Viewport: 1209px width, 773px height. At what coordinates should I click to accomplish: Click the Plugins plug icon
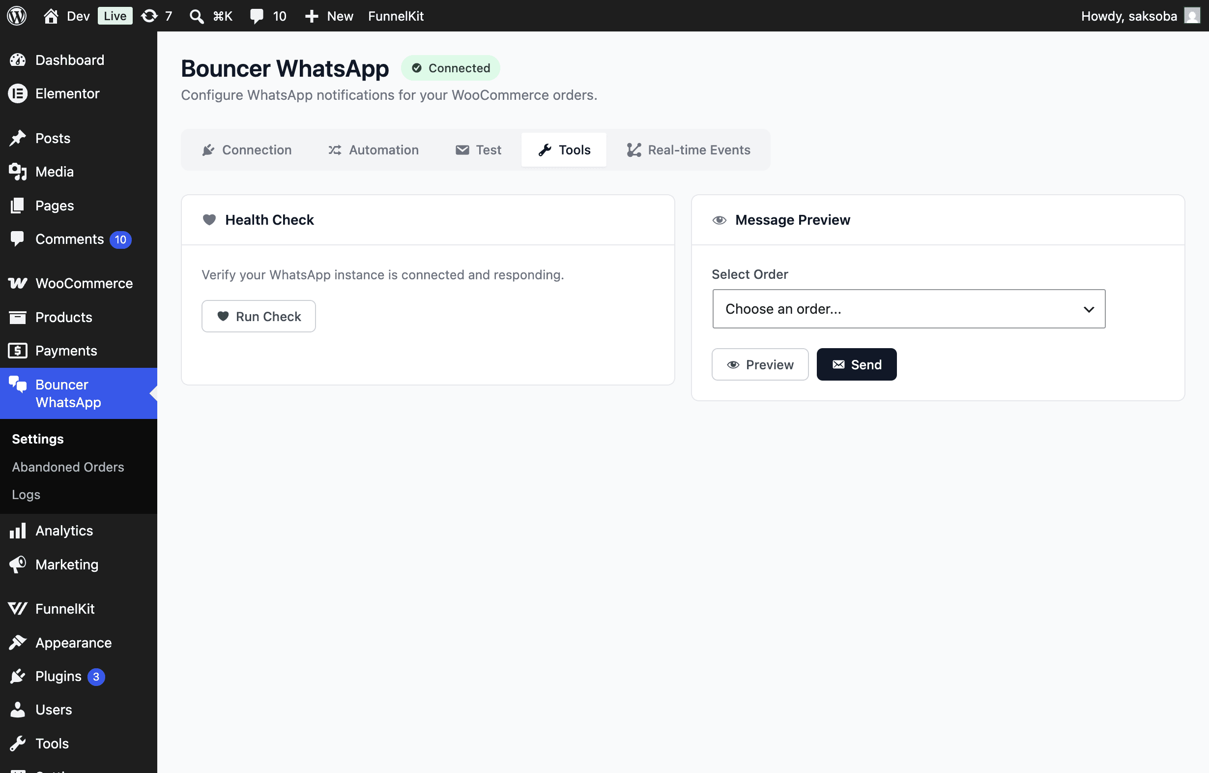click(18, 676)
